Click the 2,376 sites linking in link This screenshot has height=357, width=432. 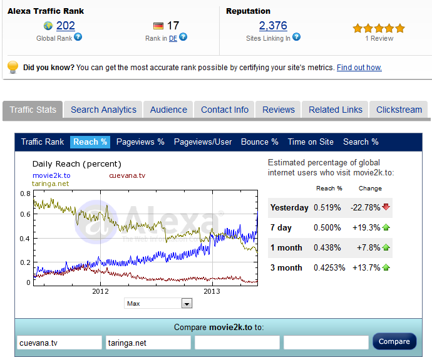[x=273, y=26]
